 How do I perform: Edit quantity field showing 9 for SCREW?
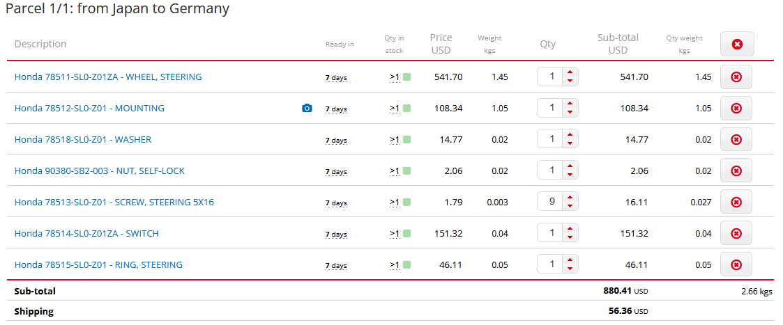[550, 202]
